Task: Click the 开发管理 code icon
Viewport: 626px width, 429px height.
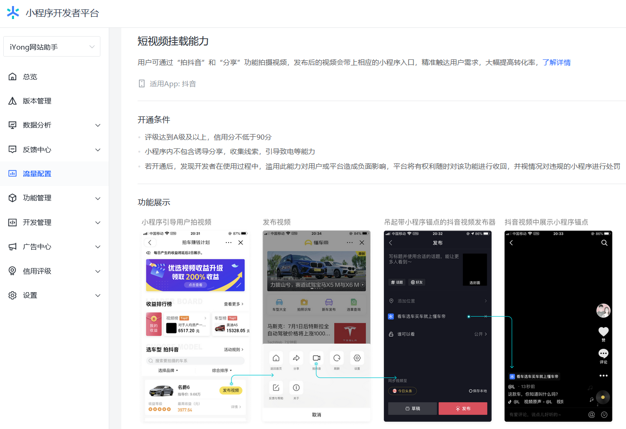Action: click(x=13, y=222)
